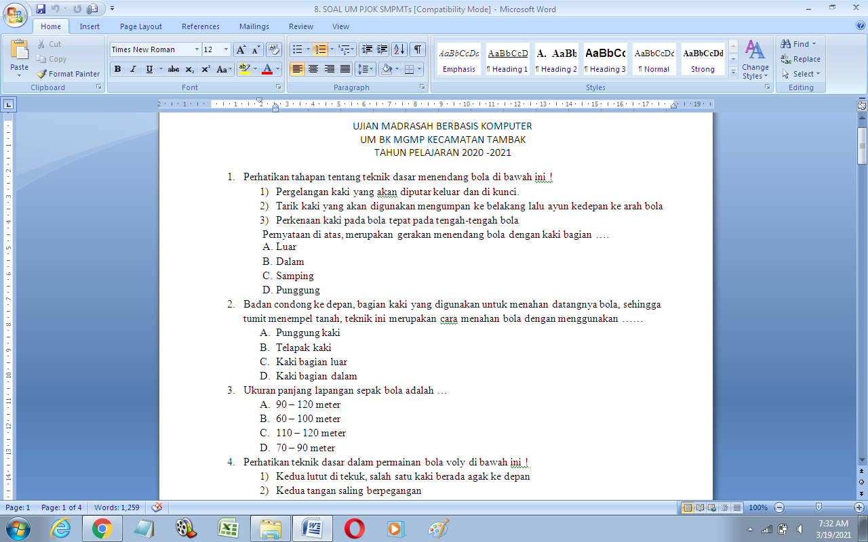868x542 pixels.
Task: Open the Font Color dropdown arrow
Action: pos(278,69)
